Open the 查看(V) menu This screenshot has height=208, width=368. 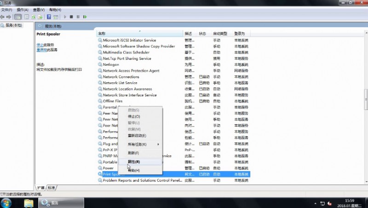[39, 10]
